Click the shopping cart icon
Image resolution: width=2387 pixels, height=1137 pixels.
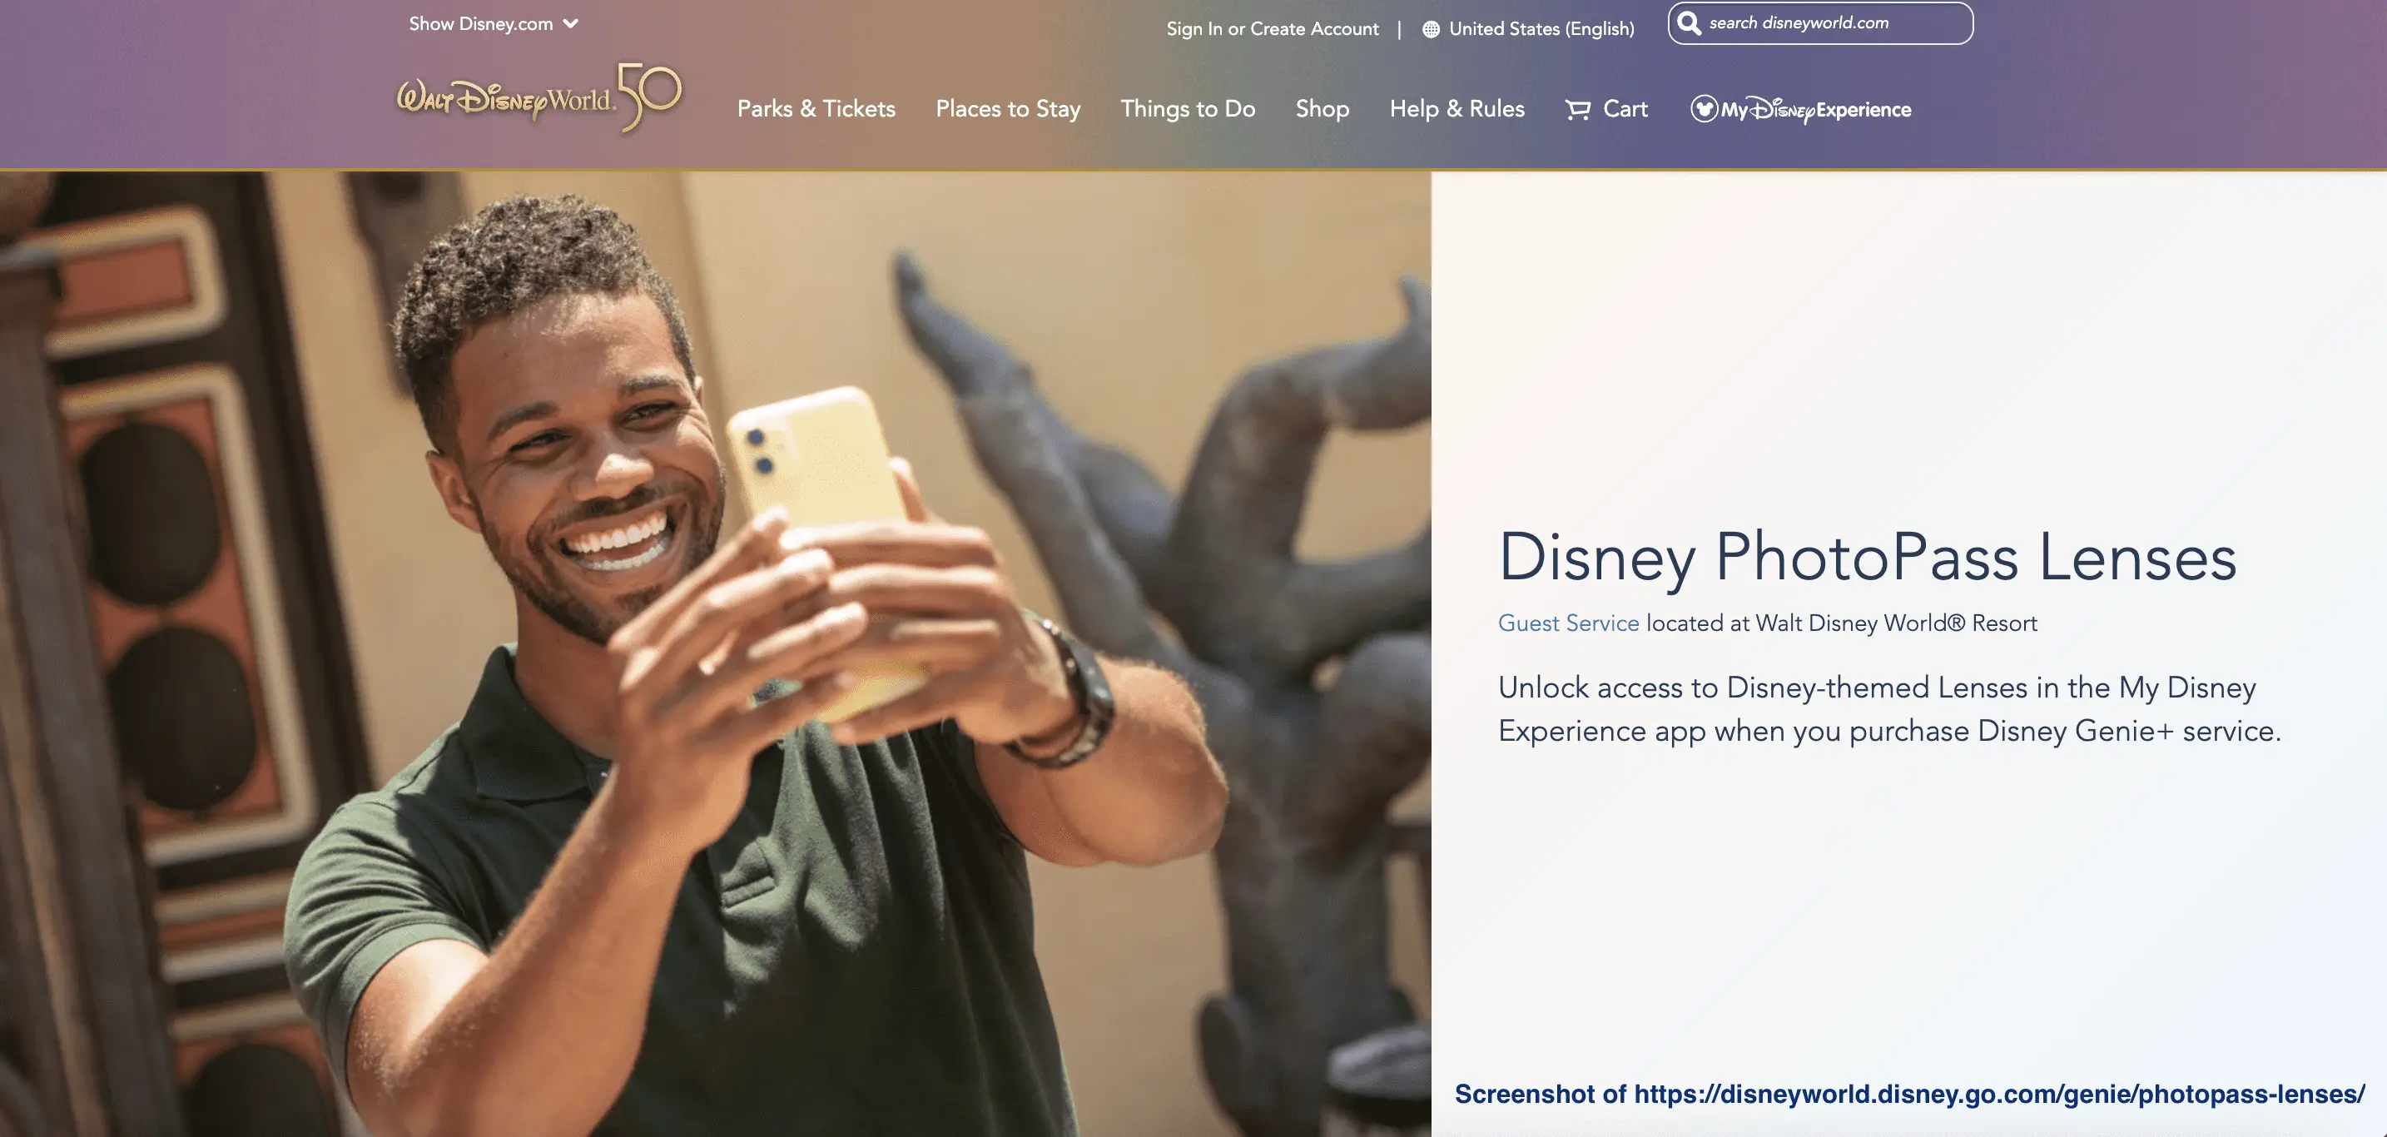pos(1577,109)
